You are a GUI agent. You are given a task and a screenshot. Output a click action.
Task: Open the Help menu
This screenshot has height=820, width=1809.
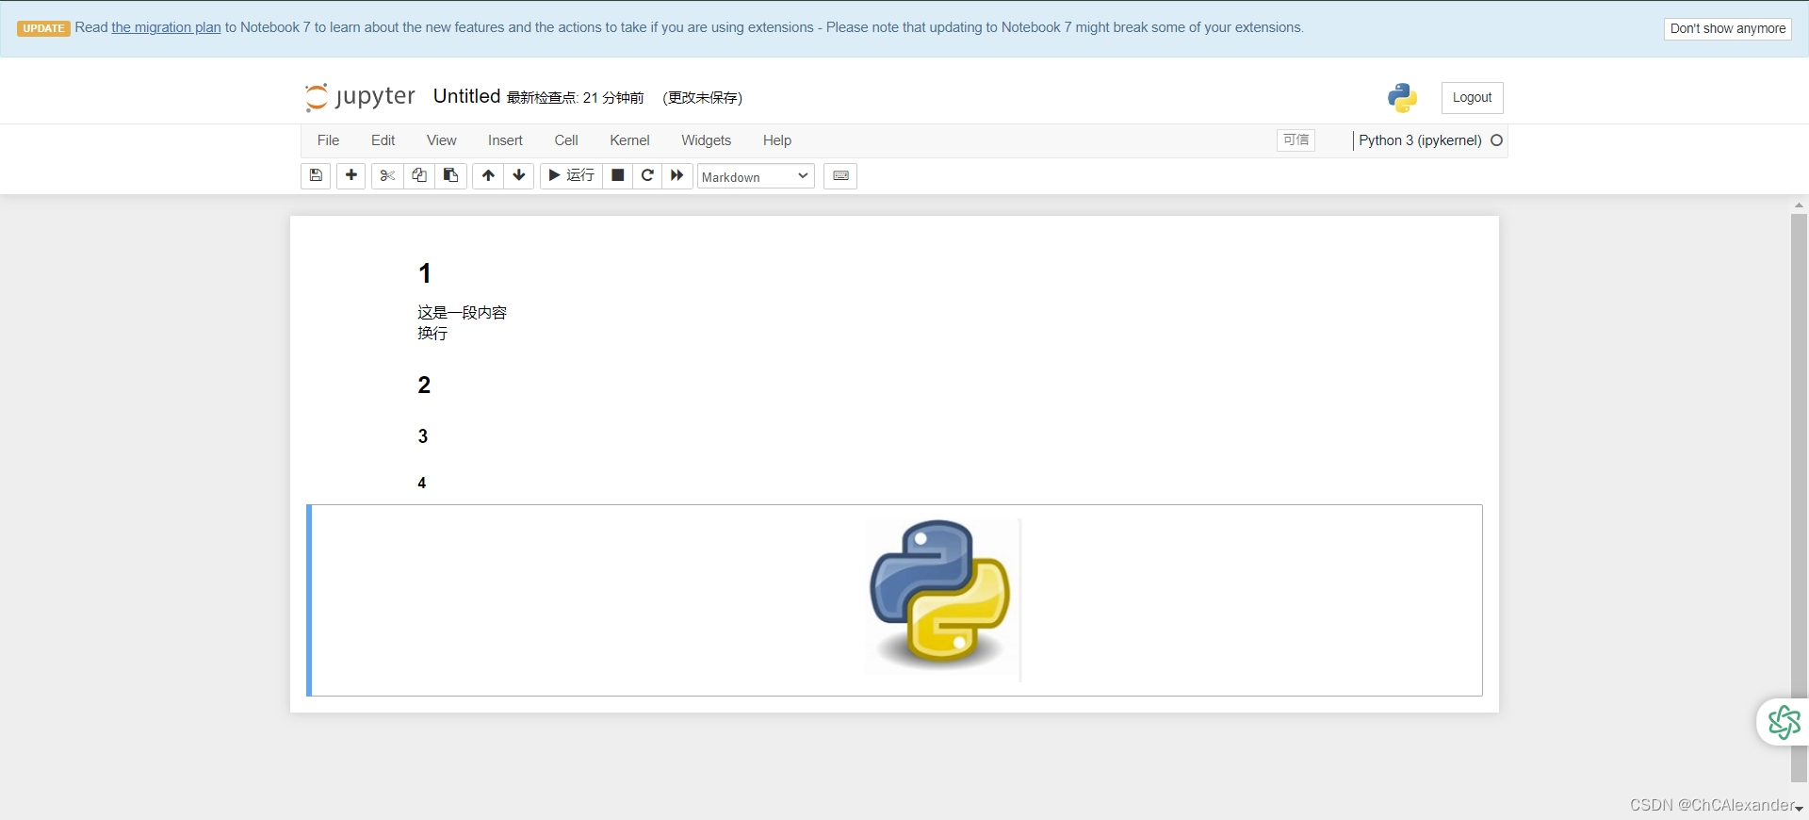(777, 140)
